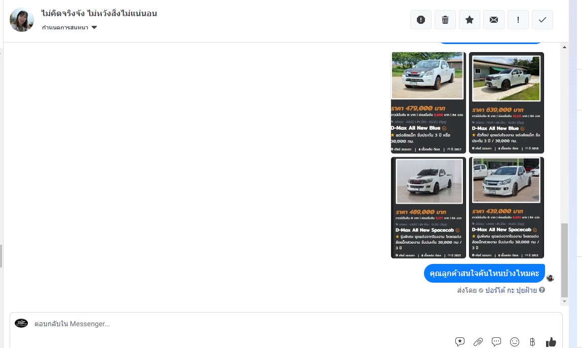The height and width of the screenshot is (348, 582).
Task: Open the customer's profile picture
Action: [x=22, y=20]
